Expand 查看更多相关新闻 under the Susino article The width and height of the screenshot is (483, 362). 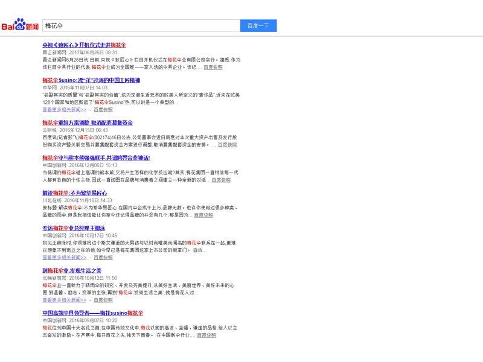tap(65, 110)
